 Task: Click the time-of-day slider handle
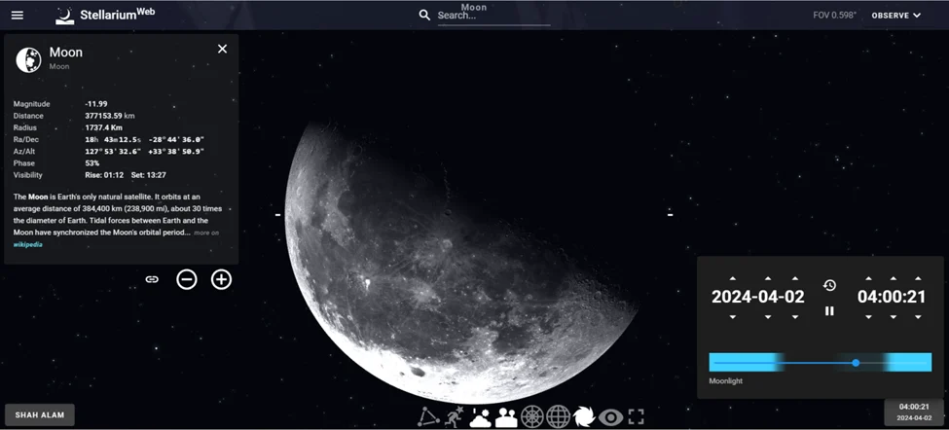pyautogui.click(x=856, y=363)
